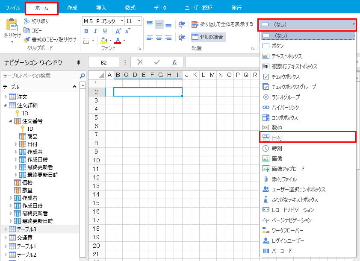Select 日付 from the cell type list
This screenshot has width=360, height=261.
pos(277,138)
